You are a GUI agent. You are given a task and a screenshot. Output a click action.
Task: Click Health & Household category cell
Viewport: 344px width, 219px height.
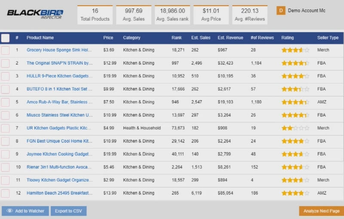pyautogui.click(x=142, y=128)
